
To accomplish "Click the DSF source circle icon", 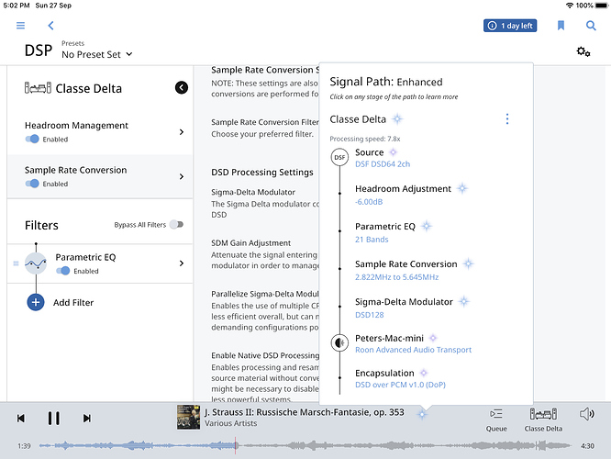I will coord(339,157).
